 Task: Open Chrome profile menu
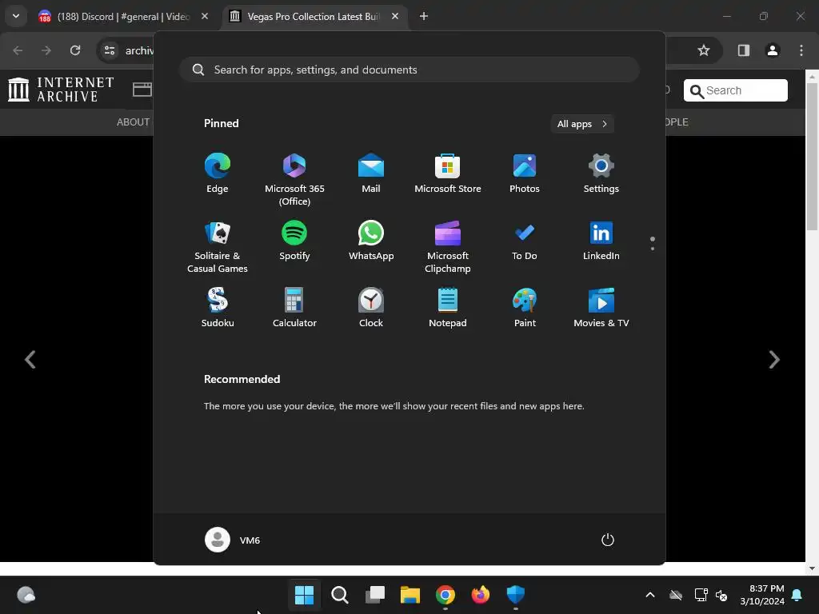(x=772, y=50)
